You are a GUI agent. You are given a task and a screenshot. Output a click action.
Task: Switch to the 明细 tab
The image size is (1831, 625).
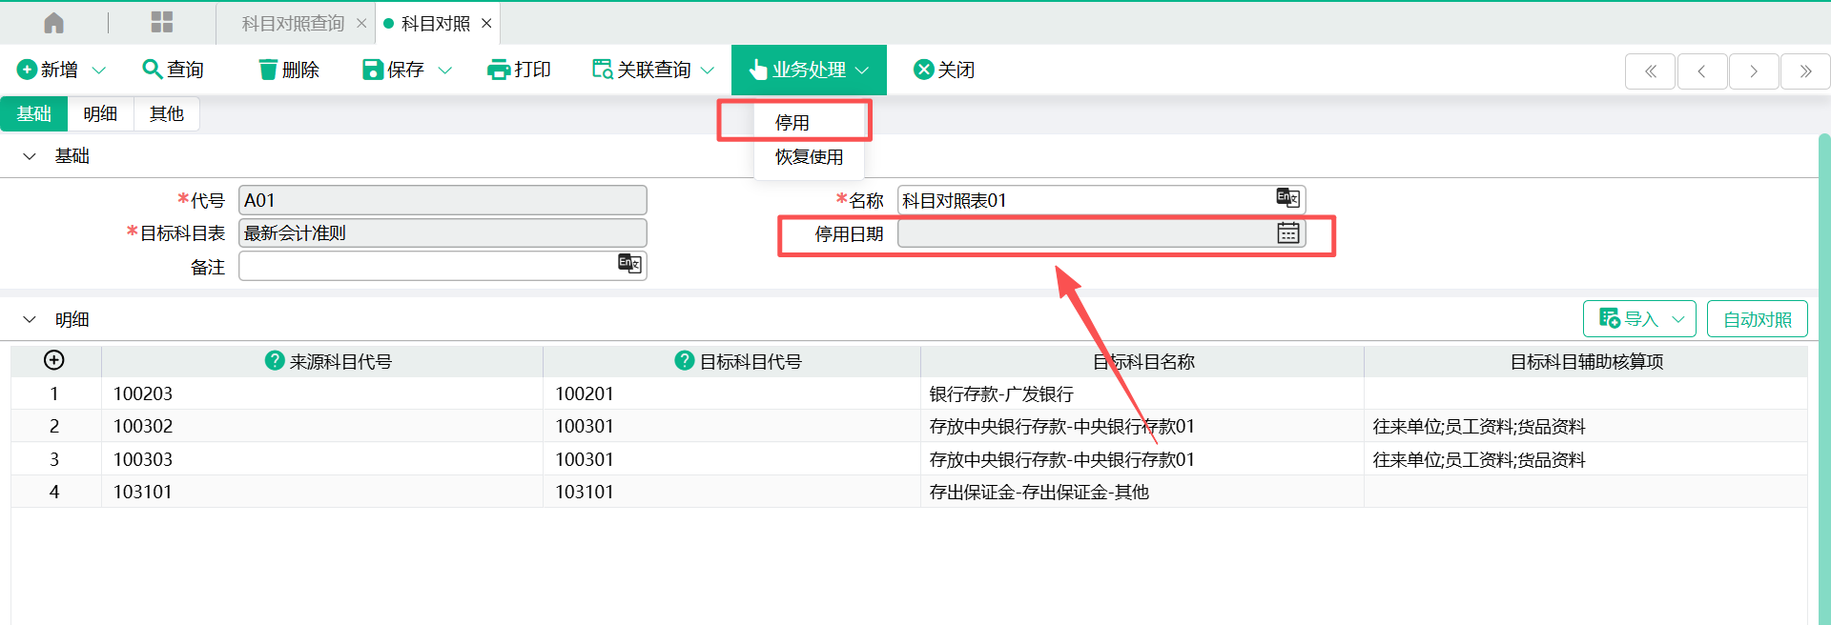[100, 114]
